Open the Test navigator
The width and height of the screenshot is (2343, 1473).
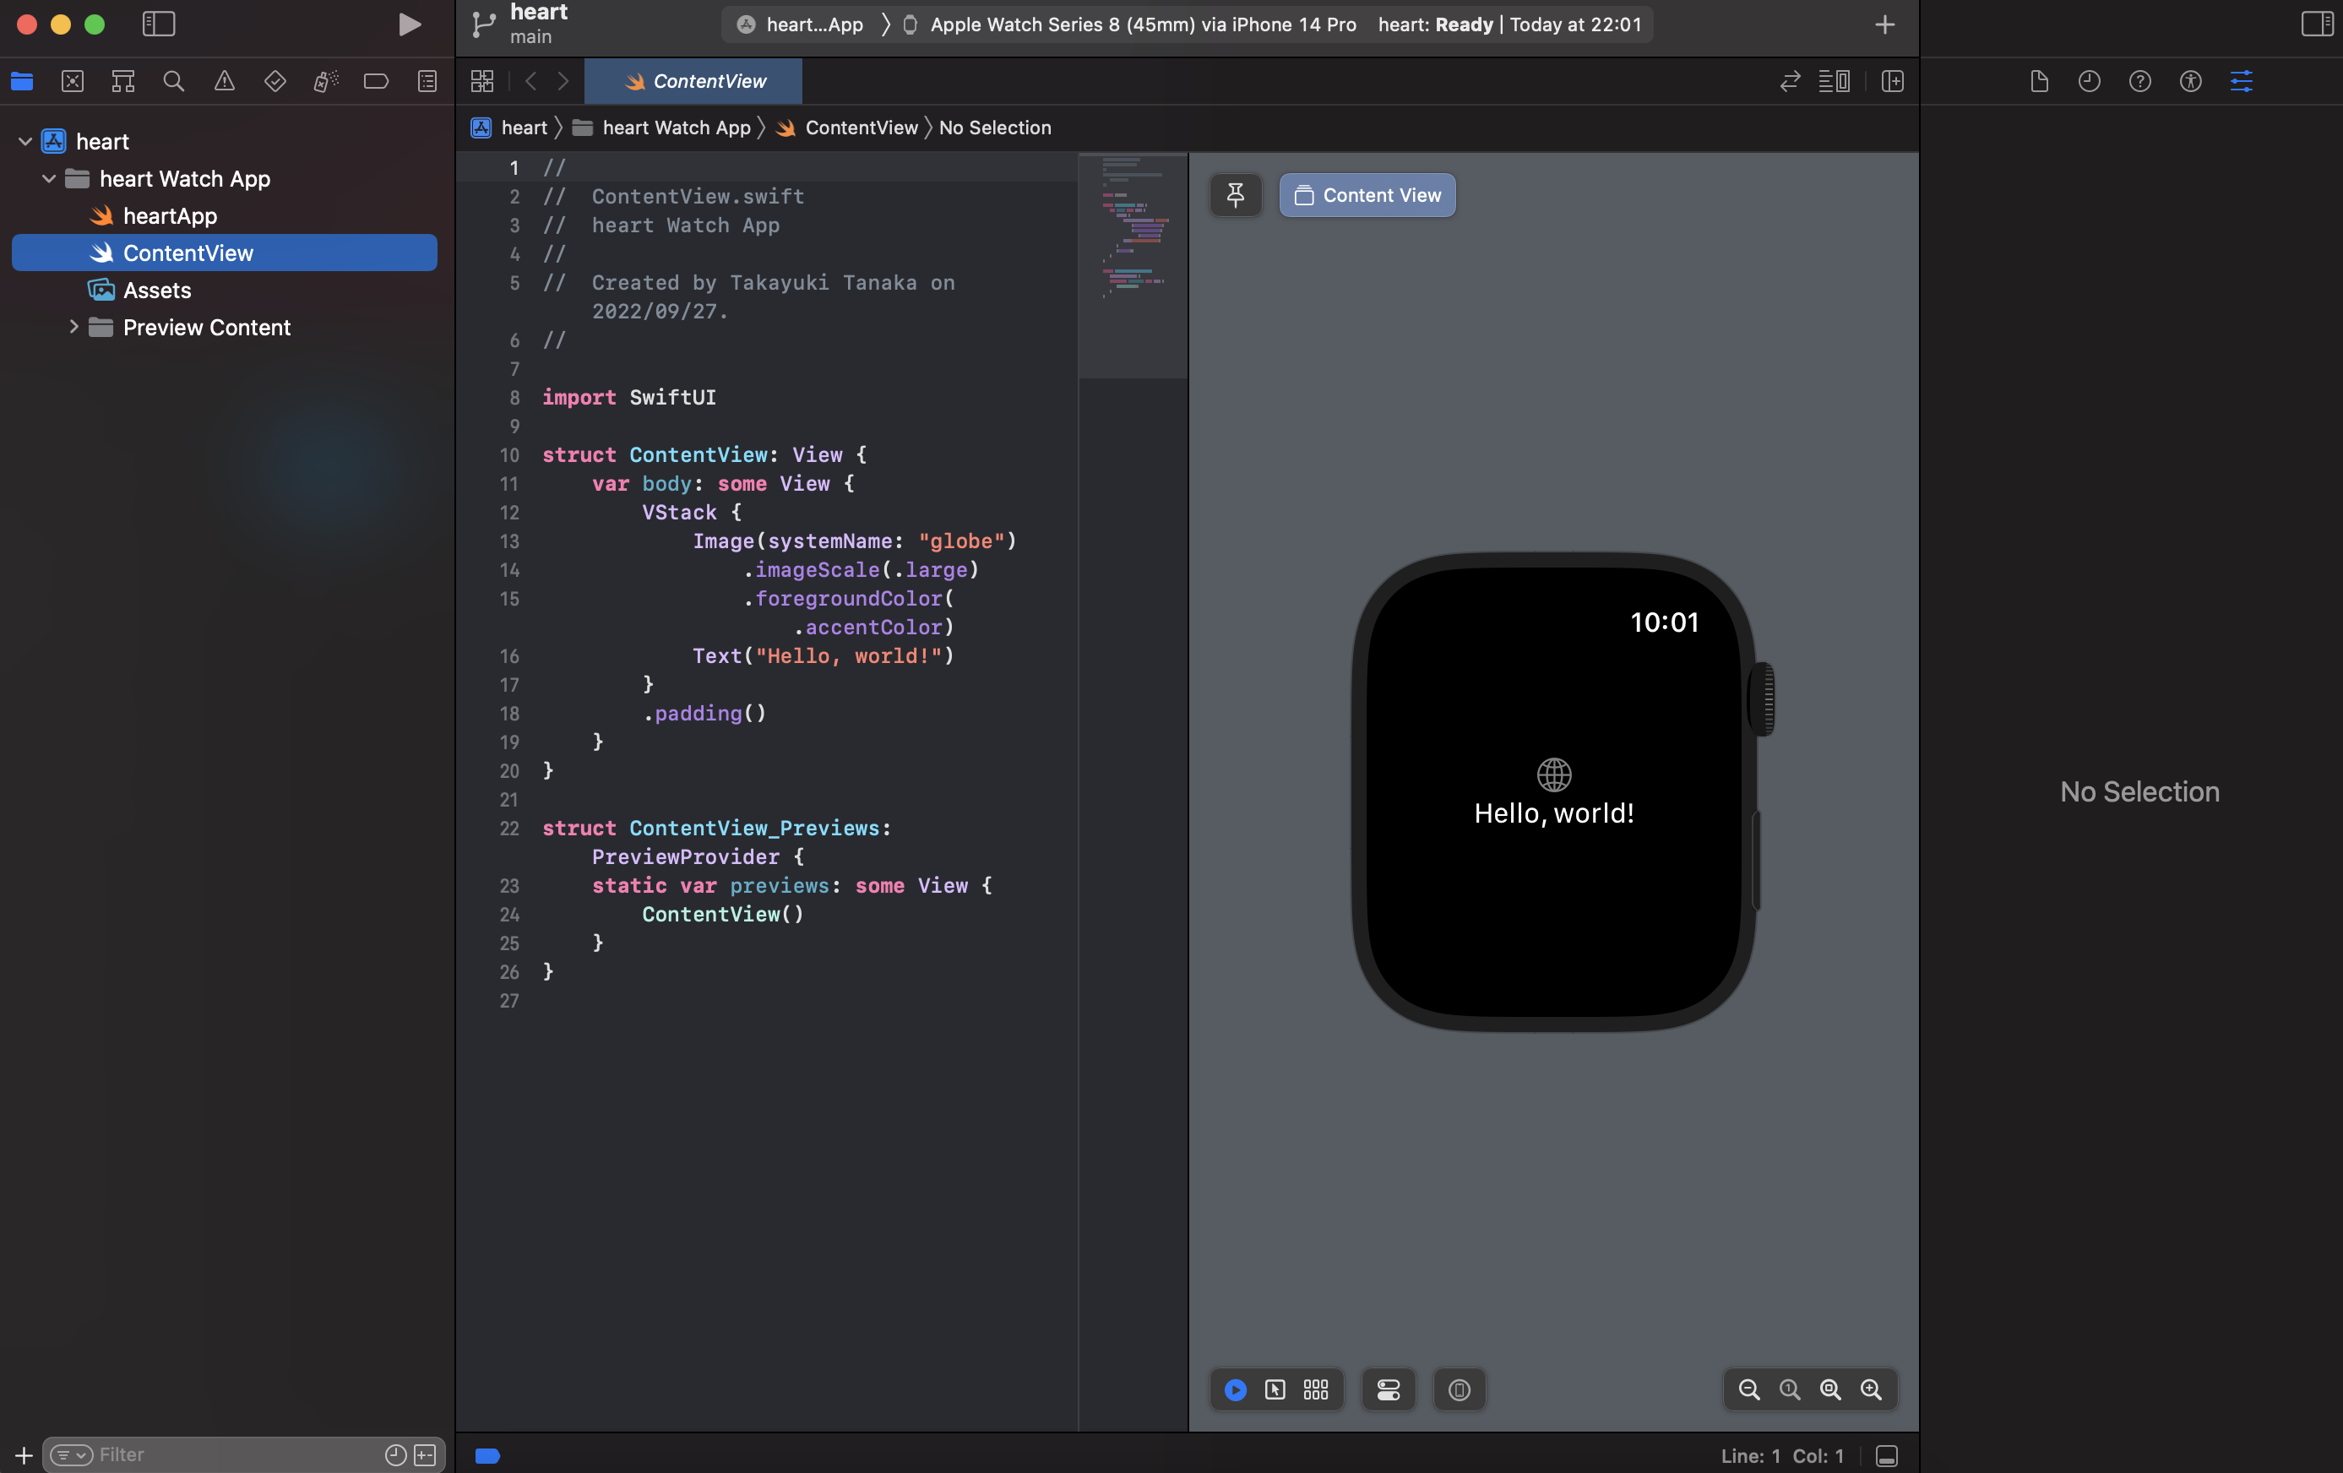tap(275, 82)
